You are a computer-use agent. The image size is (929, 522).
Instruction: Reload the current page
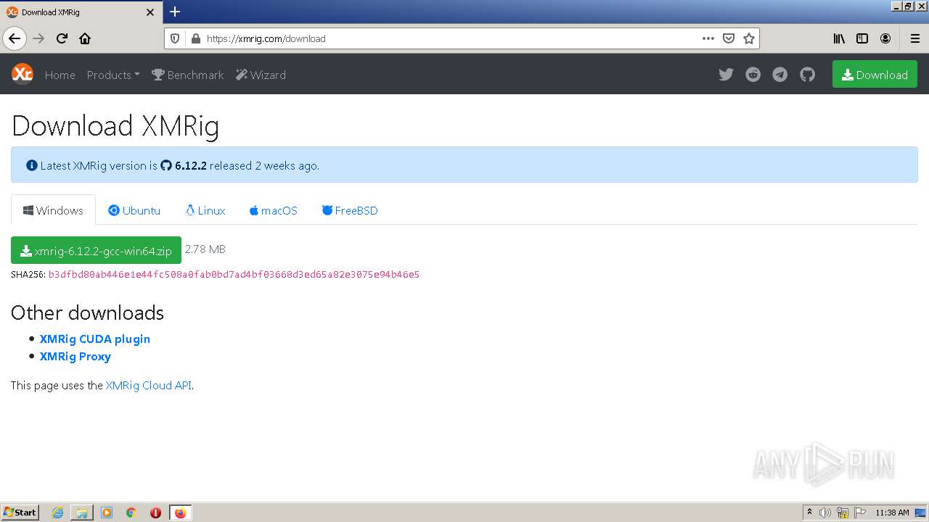(x=62, y=38)
